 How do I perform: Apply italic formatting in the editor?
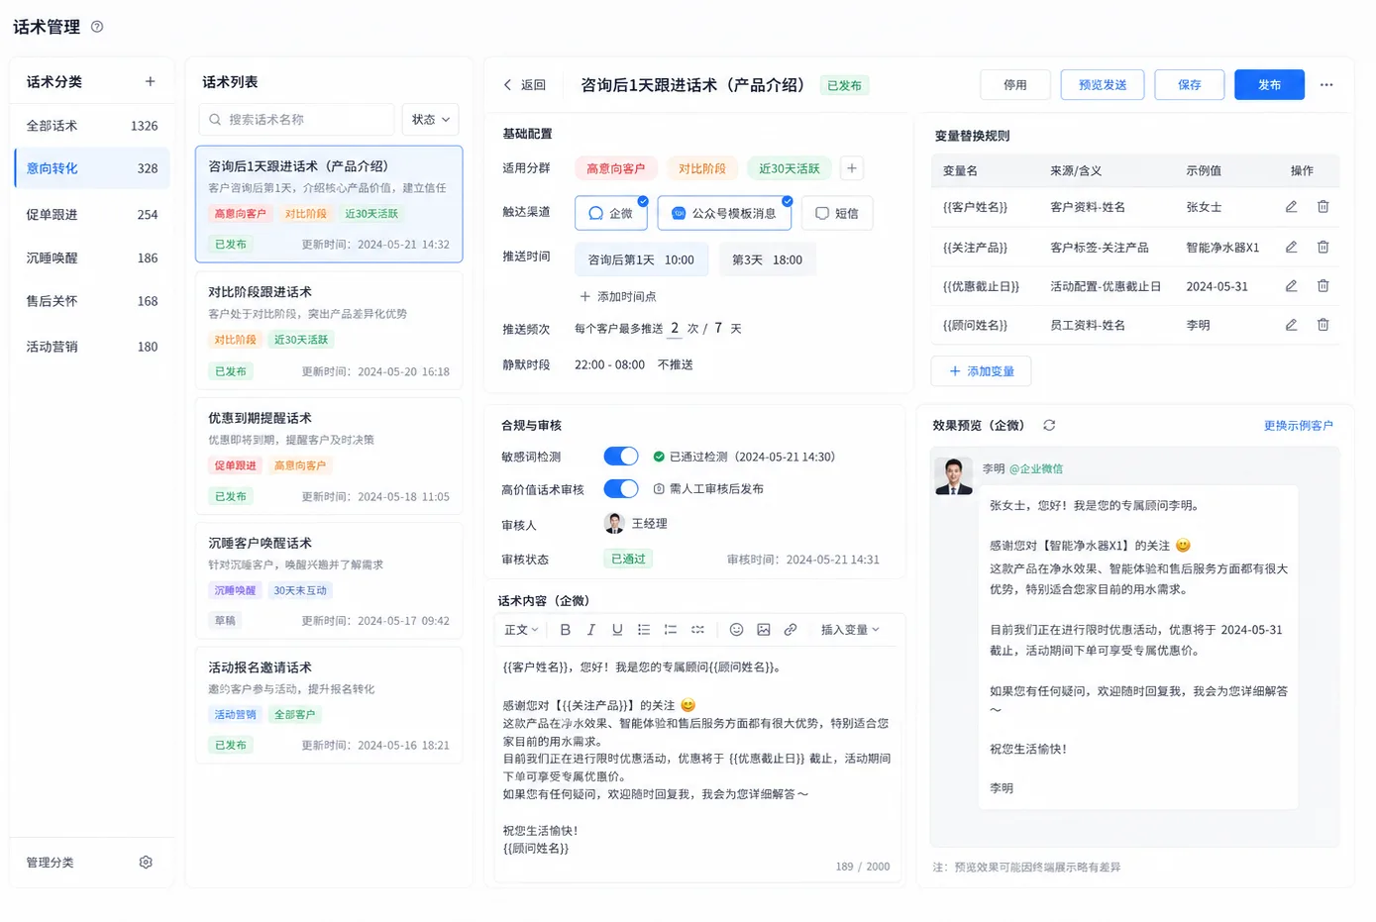click(591, 630)
